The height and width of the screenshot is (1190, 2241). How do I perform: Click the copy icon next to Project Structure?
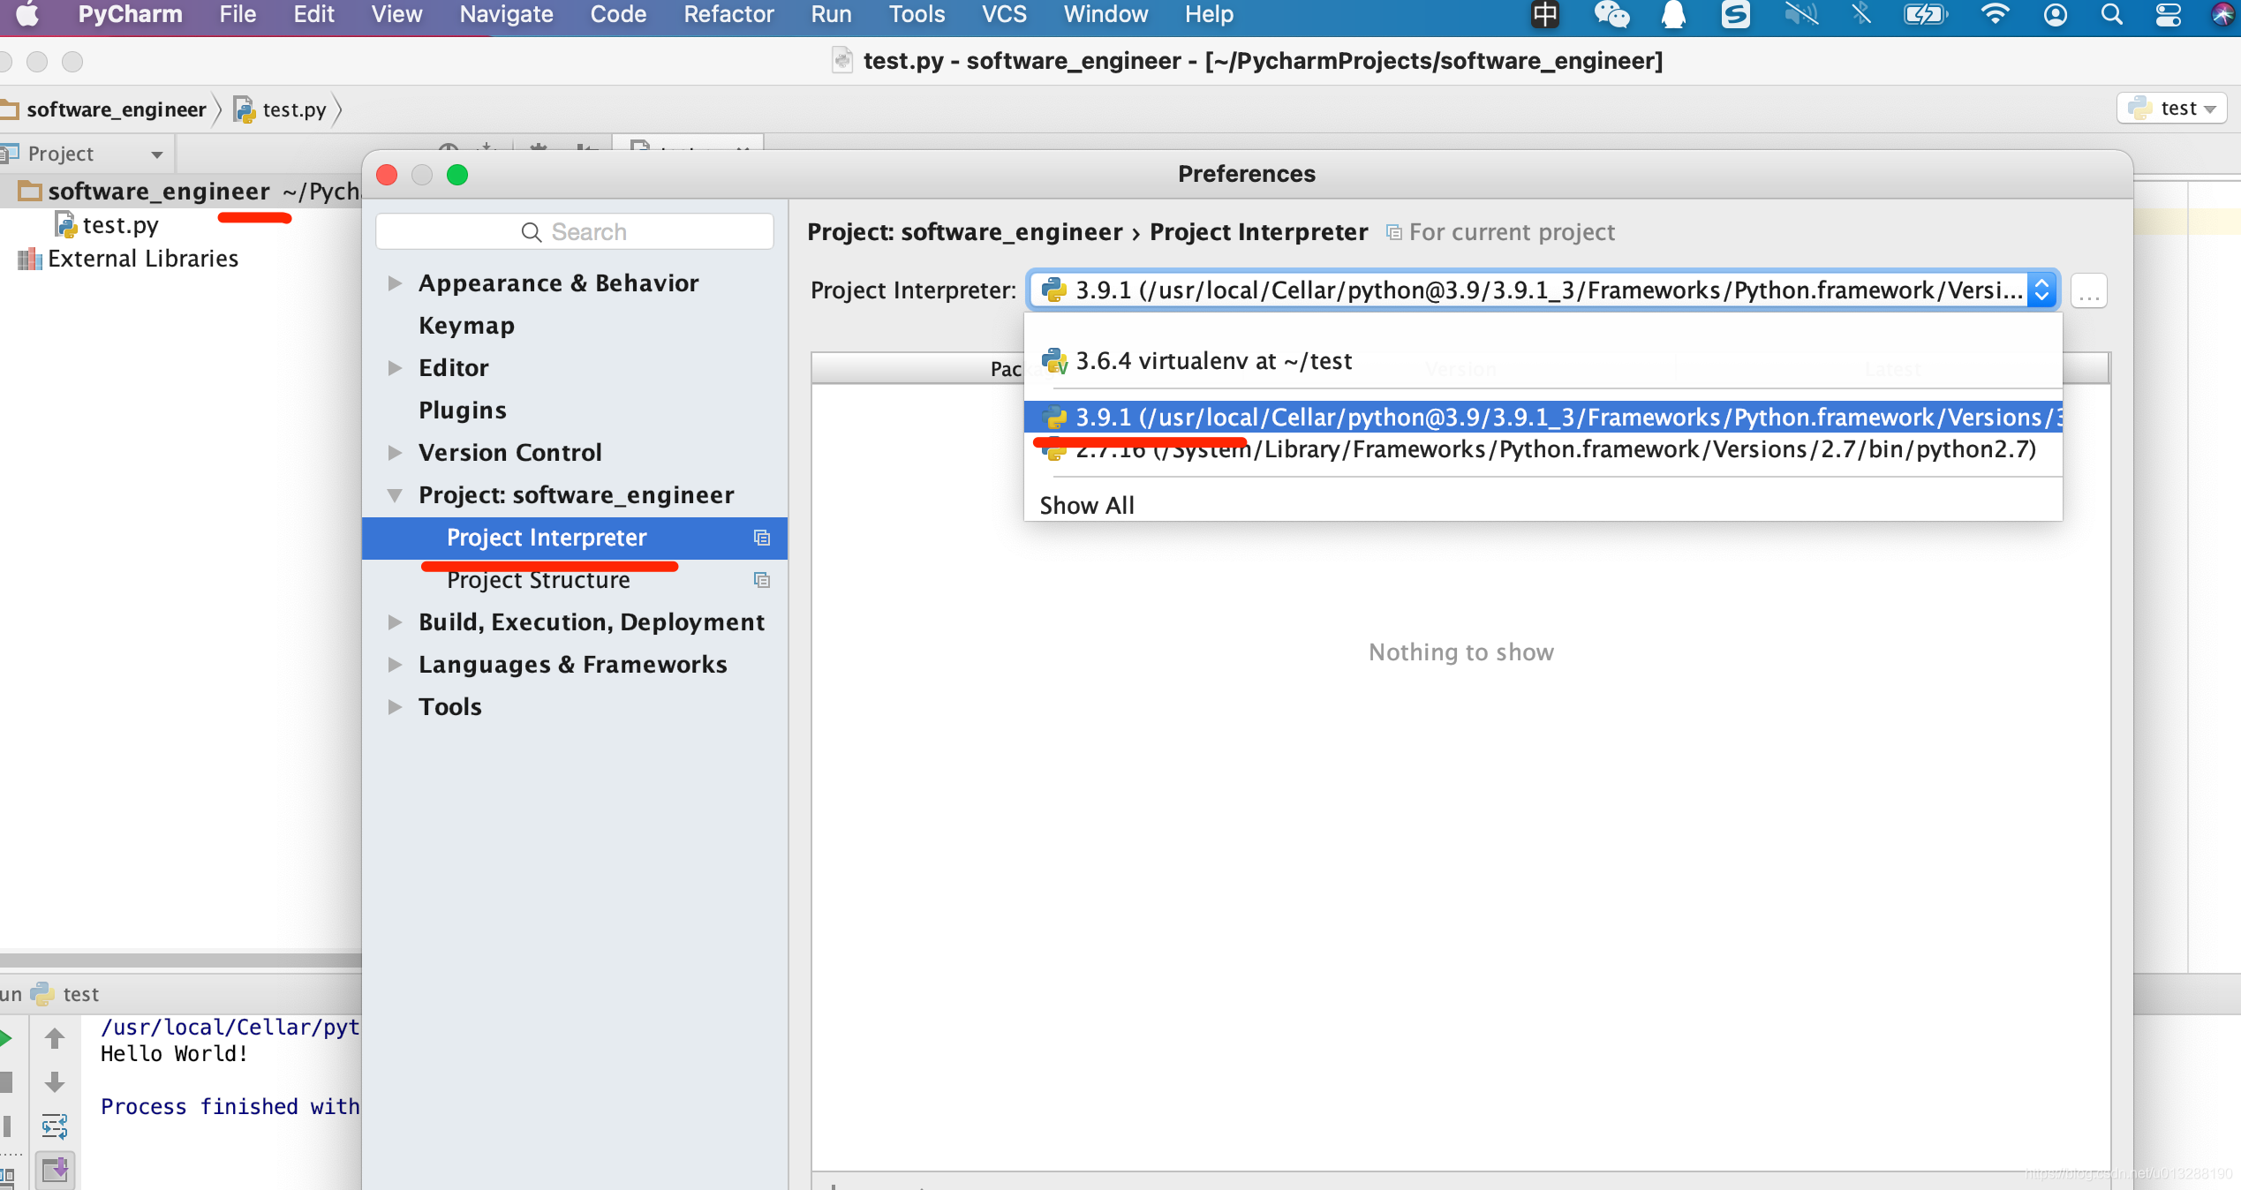click(x=761, y=580)
